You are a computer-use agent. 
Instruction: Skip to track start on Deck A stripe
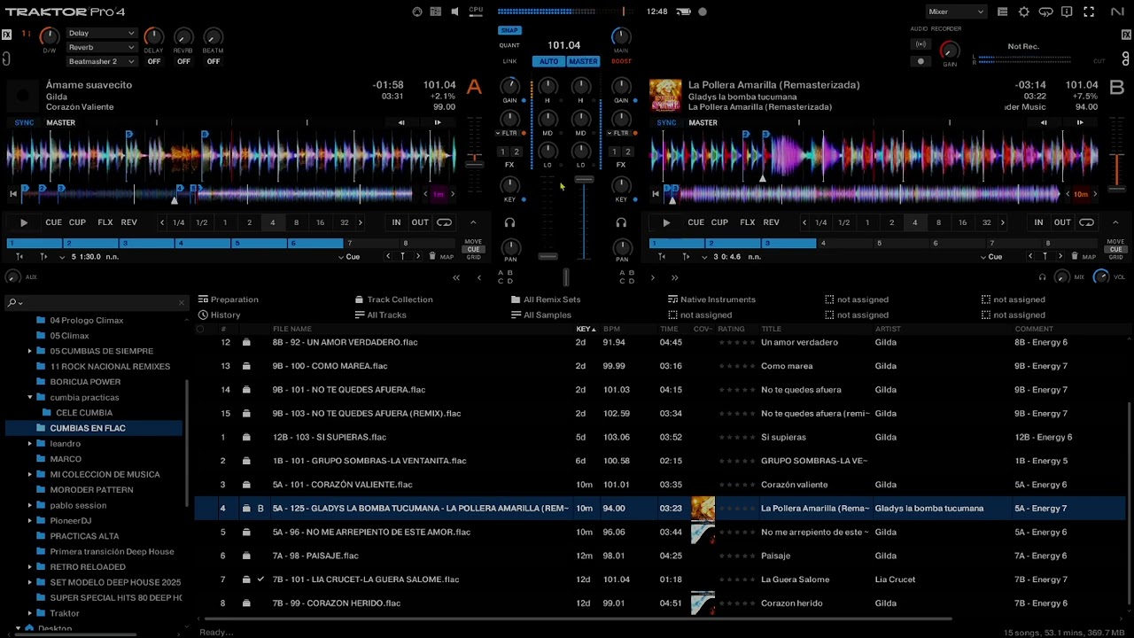13,193
